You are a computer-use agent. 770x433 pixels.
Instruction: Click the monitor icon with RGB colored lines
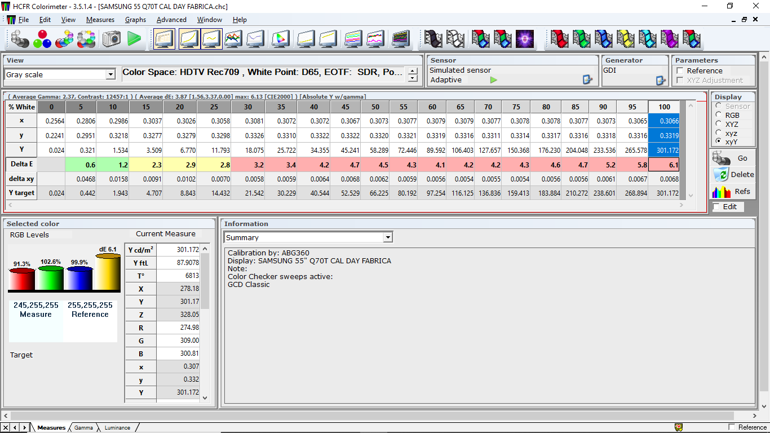click(x=233, y=39)
